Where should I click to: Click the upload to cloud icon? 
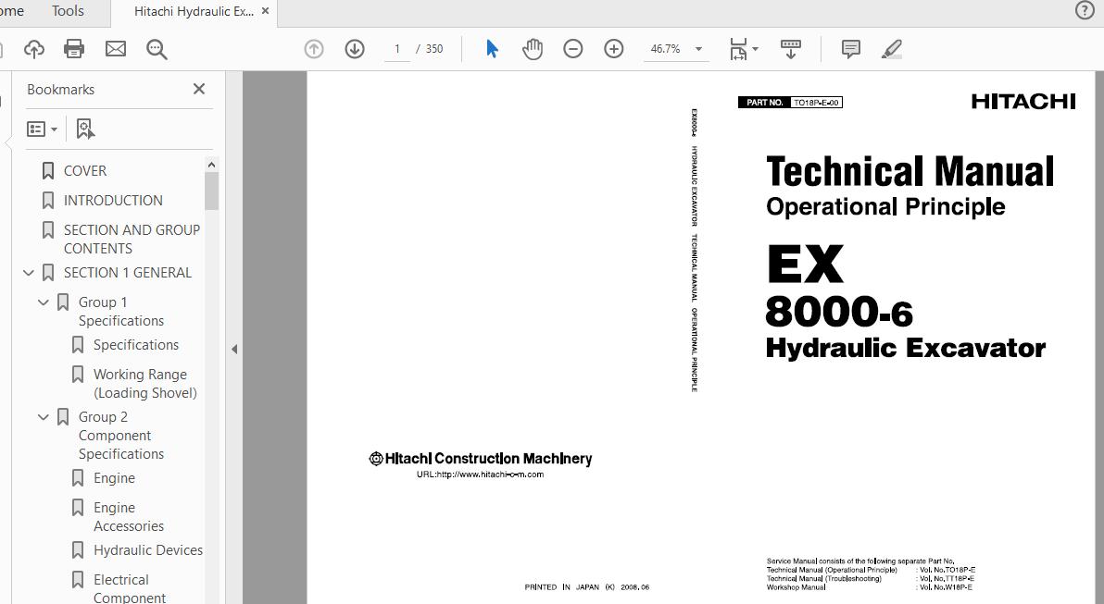(x=33, y=48)
